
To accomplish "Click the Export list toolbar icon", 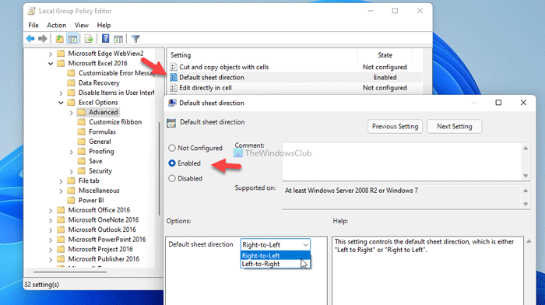I will coord(89,39).
